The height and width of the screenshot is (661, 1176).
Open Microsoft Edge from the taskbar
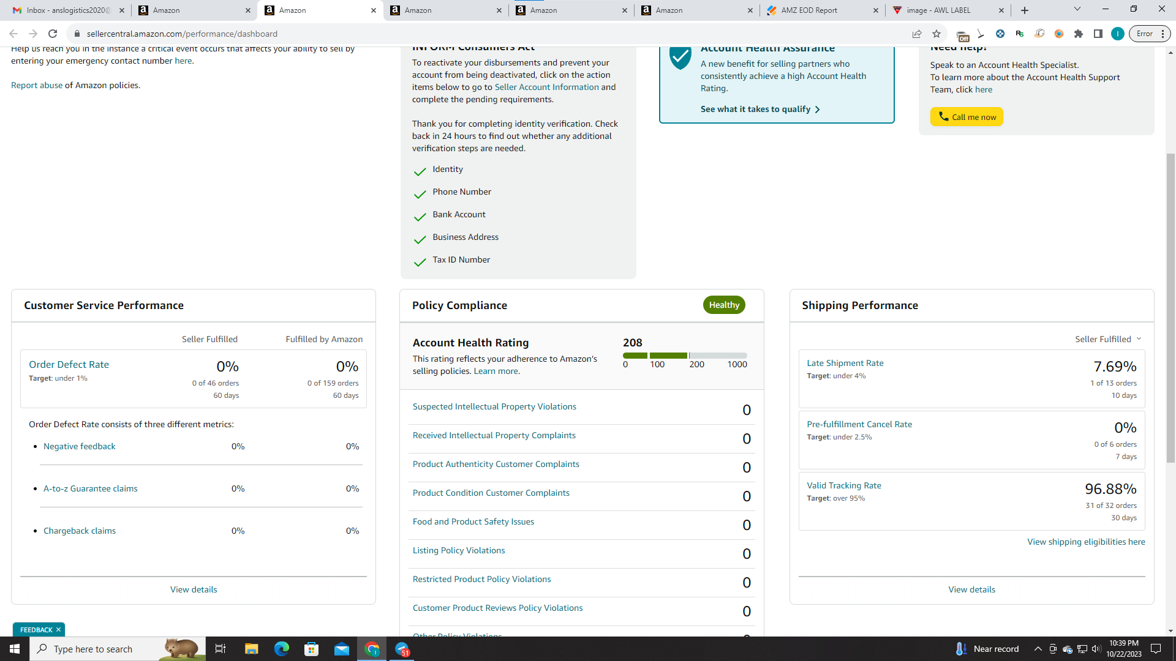point(281,649)
